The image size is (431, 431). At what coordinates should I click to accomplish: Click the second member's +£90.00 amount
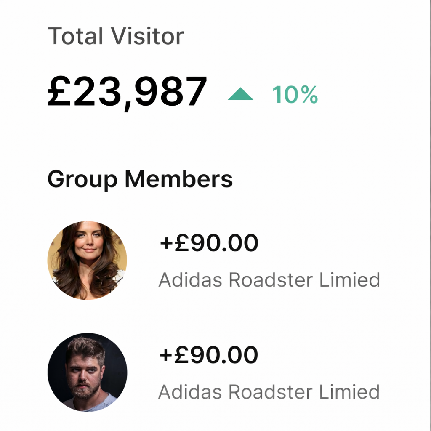tap(209, 355)
